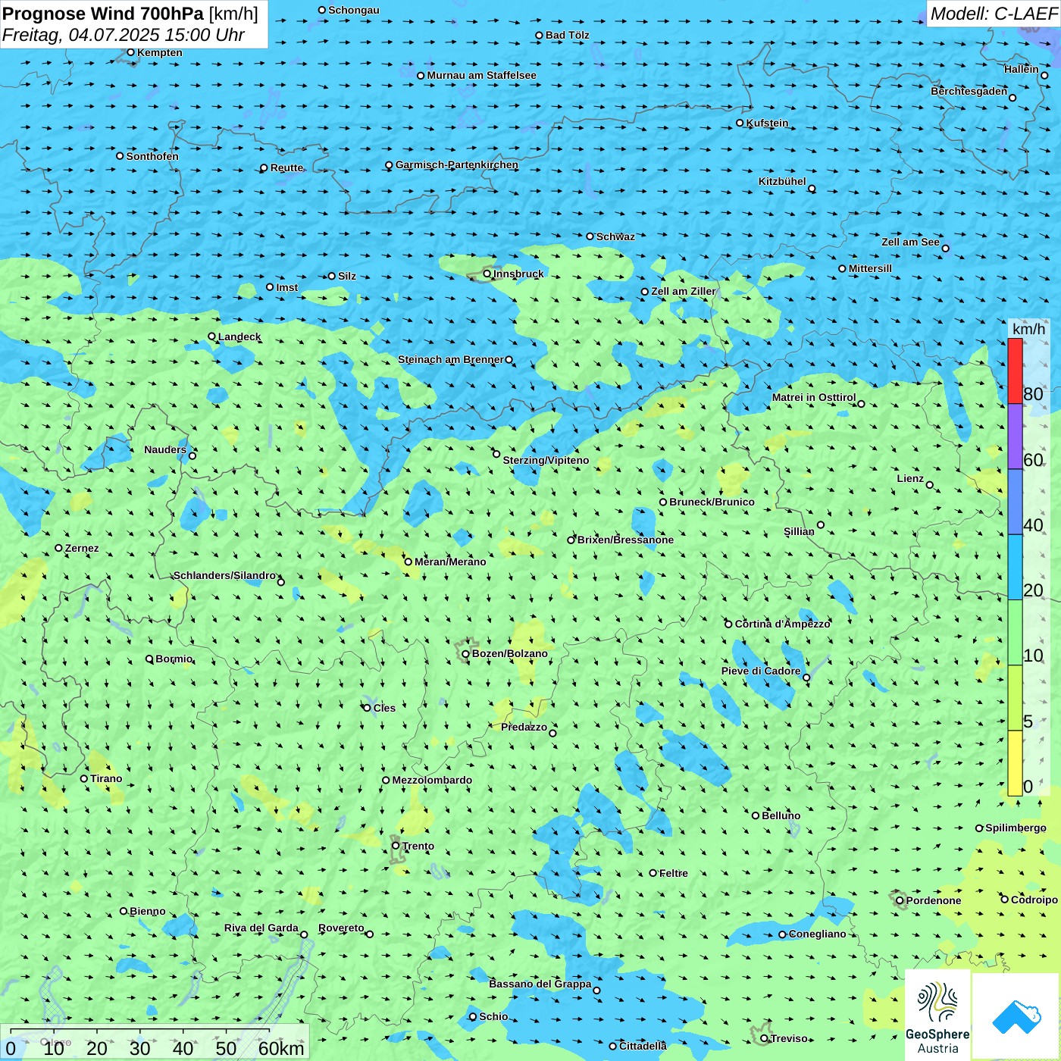
Task: Click the Brixen/Bressanone label
Action: pos(625,540)
